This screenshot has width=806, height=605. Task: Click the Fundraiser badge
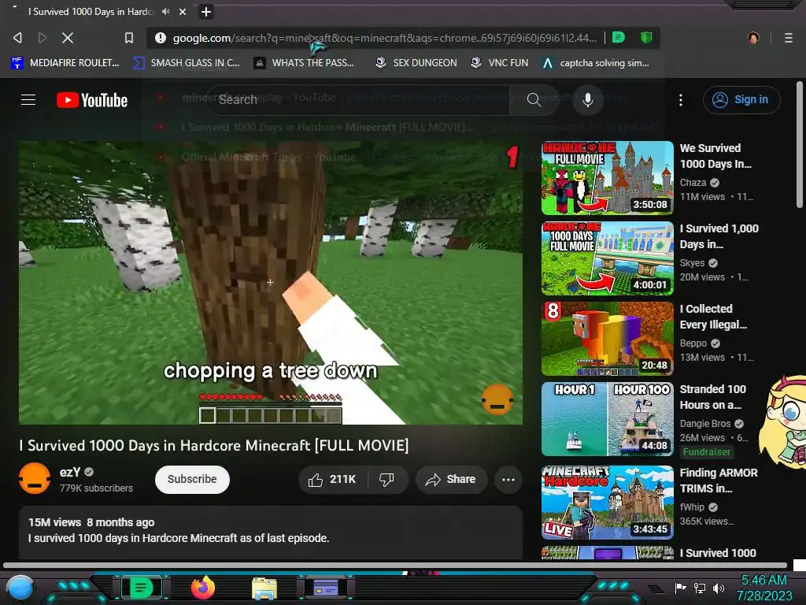tap(706, 452)
